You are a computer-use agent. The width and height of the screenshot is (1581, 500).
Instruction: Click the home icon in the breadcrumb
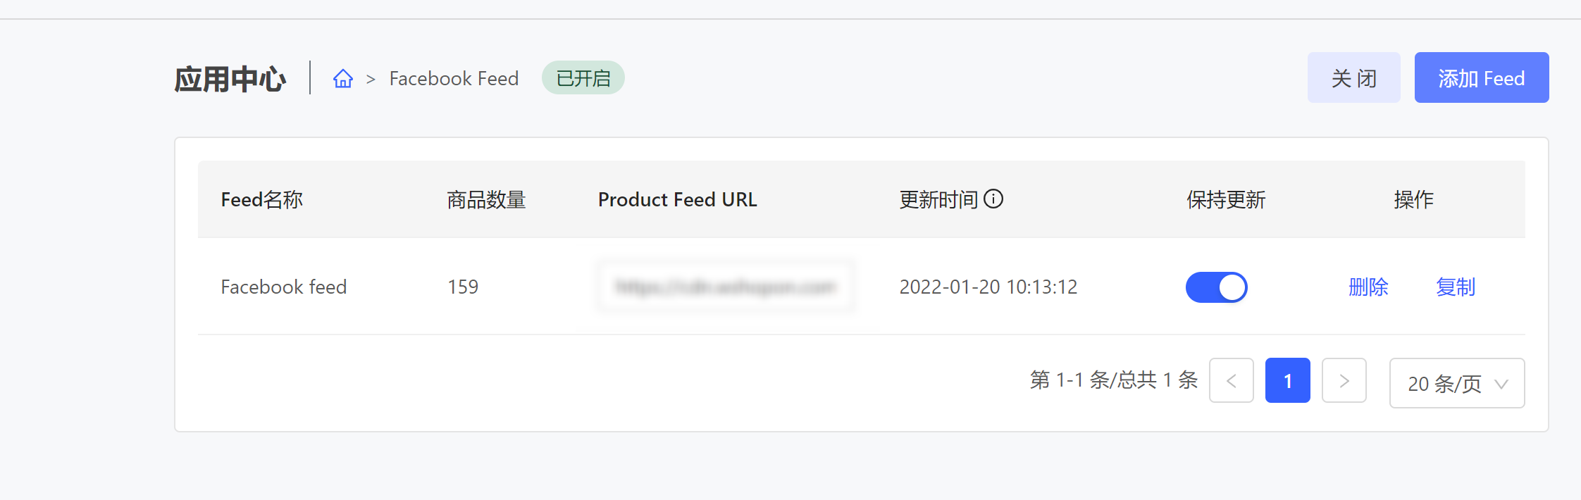pyautogui.click(x=343, y=78)
